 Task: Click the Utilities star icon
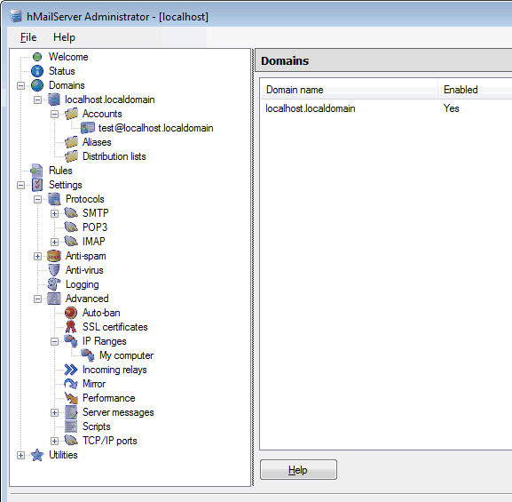(x=37, y=455)
